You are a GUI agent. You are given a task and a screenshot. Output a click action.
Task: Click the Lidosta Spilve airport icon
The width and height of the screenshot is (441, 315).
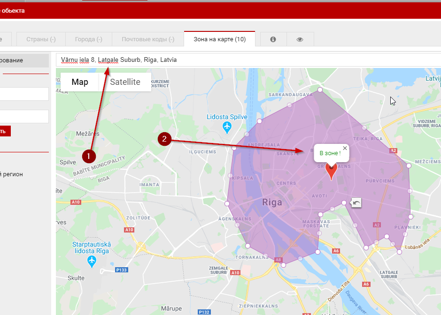click(x=227, y=127)
